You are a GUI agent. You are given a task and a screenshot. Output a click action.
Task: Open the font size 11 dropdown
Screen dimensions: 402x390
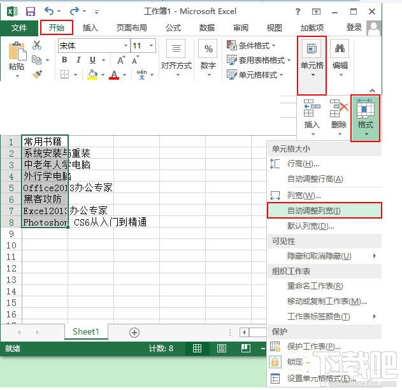[x=151, y=46]
